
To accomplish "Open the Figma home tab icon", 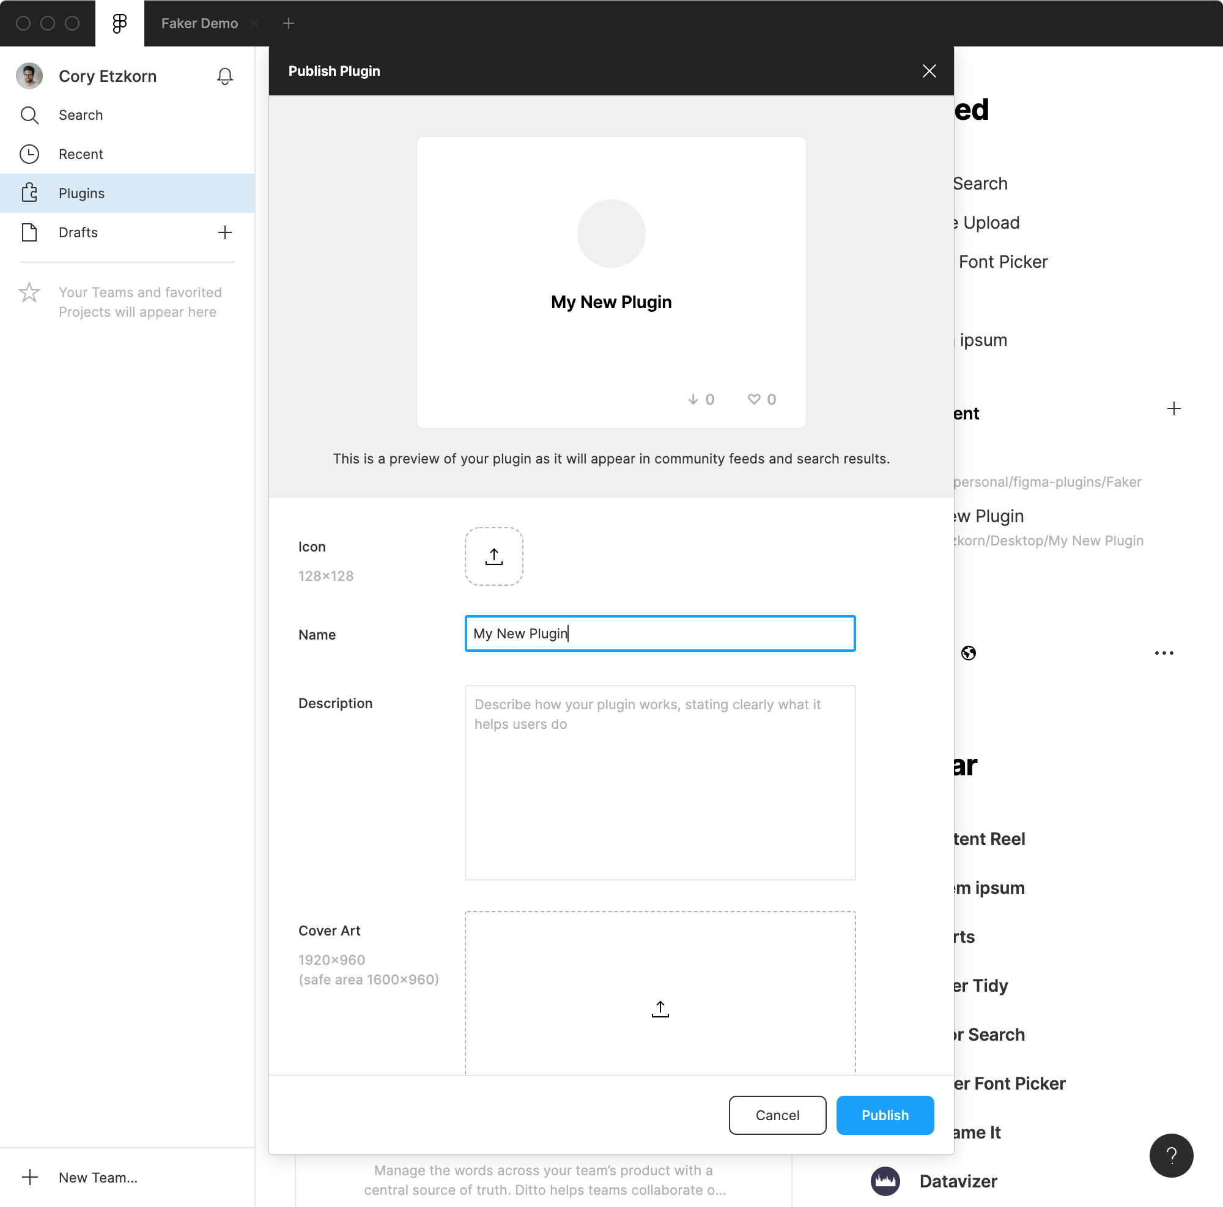I will (120, 23).
